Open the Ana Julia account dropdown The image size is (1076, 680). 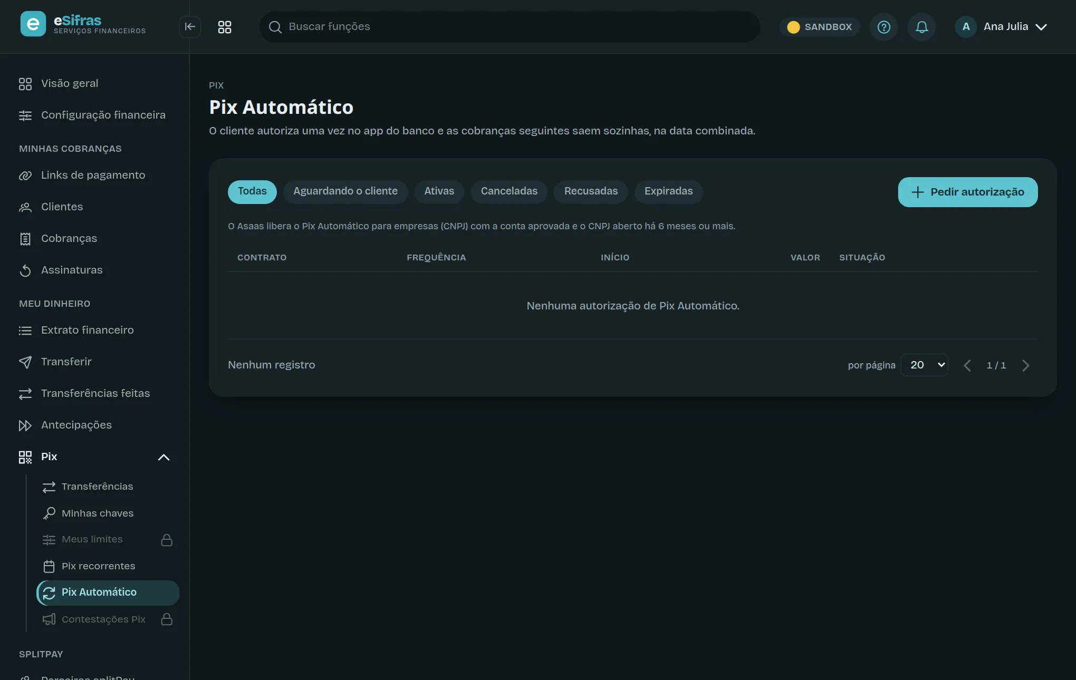[1001, 27]
